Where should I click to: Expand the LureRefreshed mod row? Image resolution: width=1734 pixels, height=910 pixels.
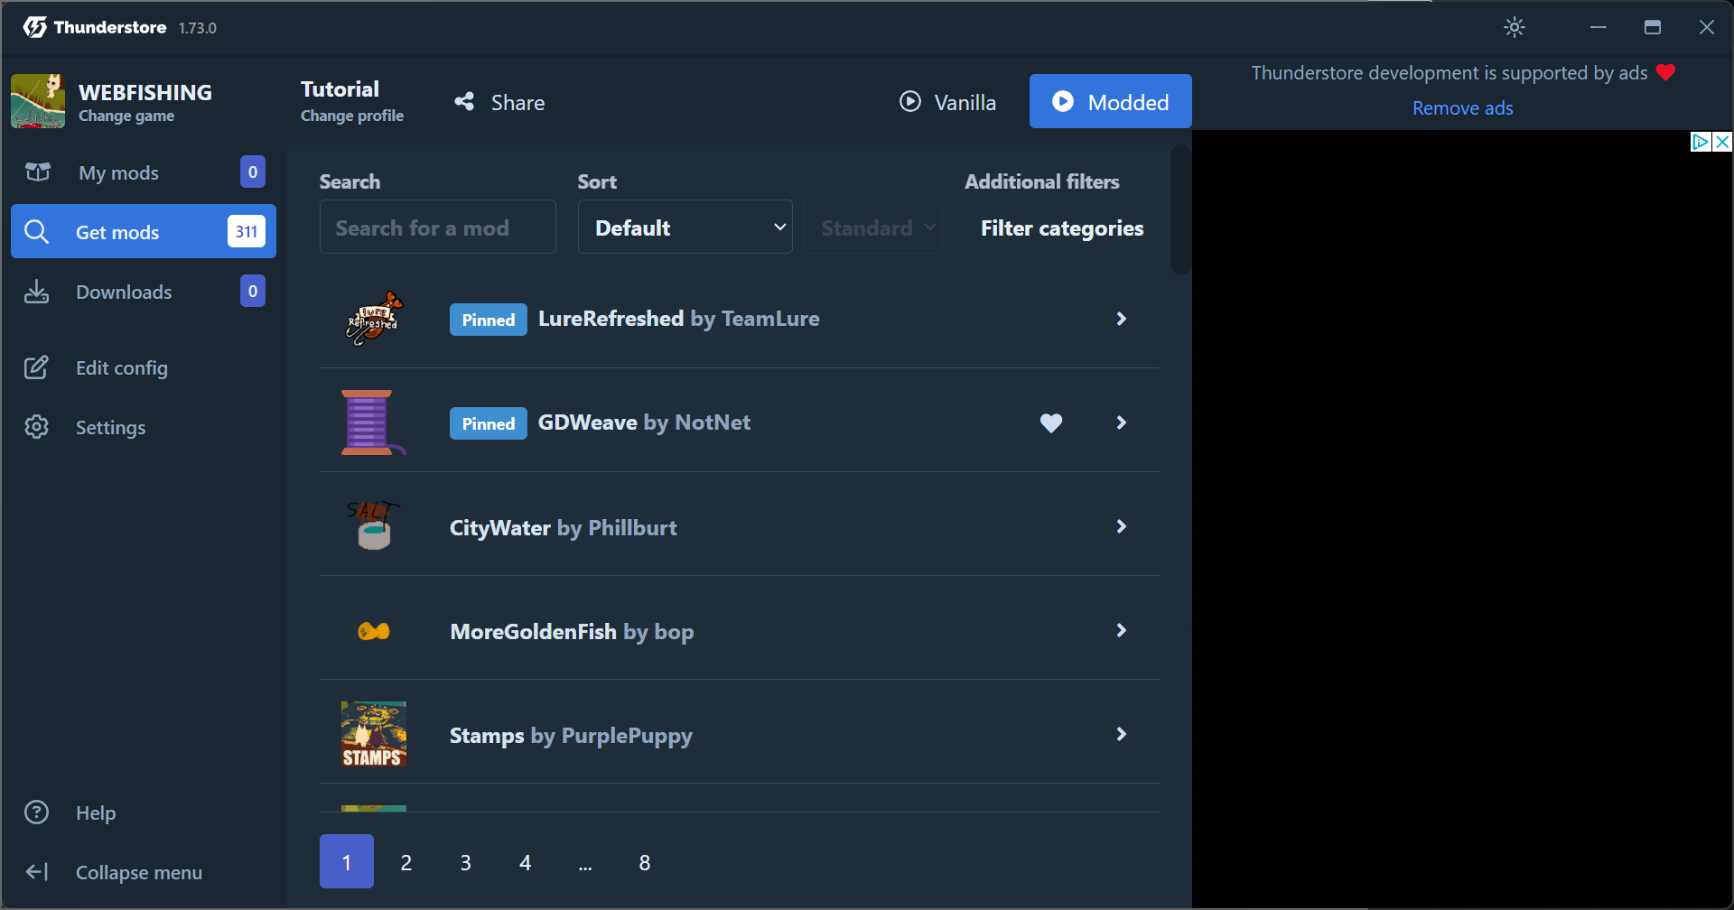tap(1121, 319)
